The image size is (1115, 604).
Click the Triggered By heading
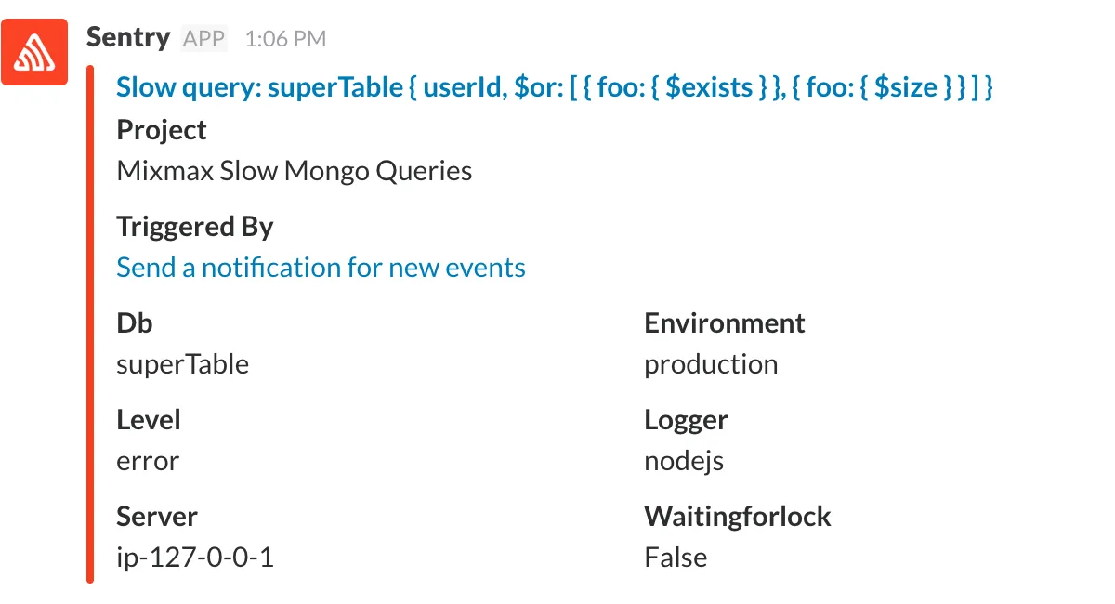pyautogui.click(x=195, y=227)
